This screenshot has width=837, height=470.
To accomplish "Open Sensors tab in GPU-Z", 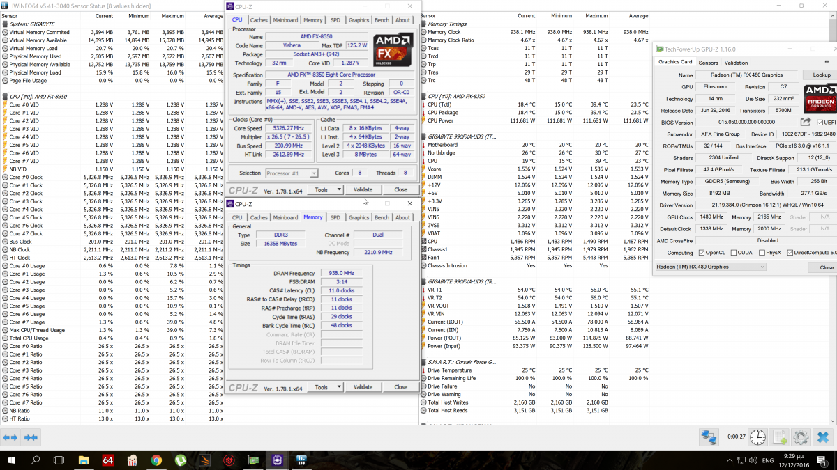I will pos(708,62).
